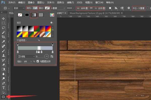This screenshot has height=100, width=151.
Task: Select the Rounded Rectangle shape tool
Action: [x=4, y=97]
